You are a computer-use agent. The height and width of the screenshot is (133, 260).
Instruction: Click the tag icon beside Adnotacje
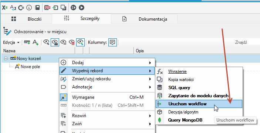pyautogui.click(x=64, y=87)
